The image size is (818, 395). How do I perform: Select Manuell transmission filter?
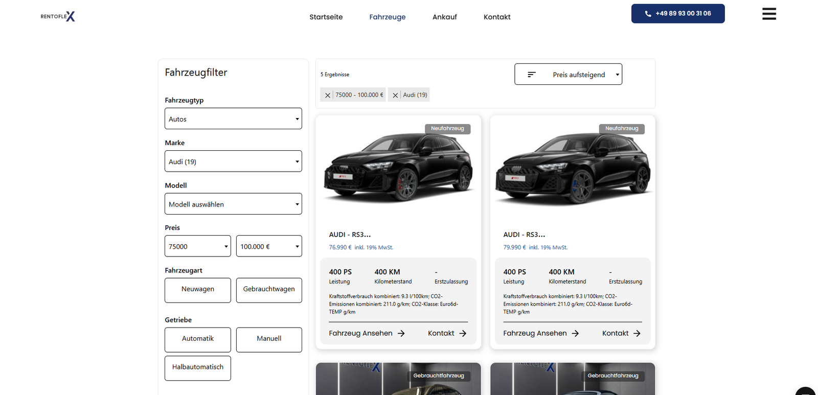pos(269,339)
